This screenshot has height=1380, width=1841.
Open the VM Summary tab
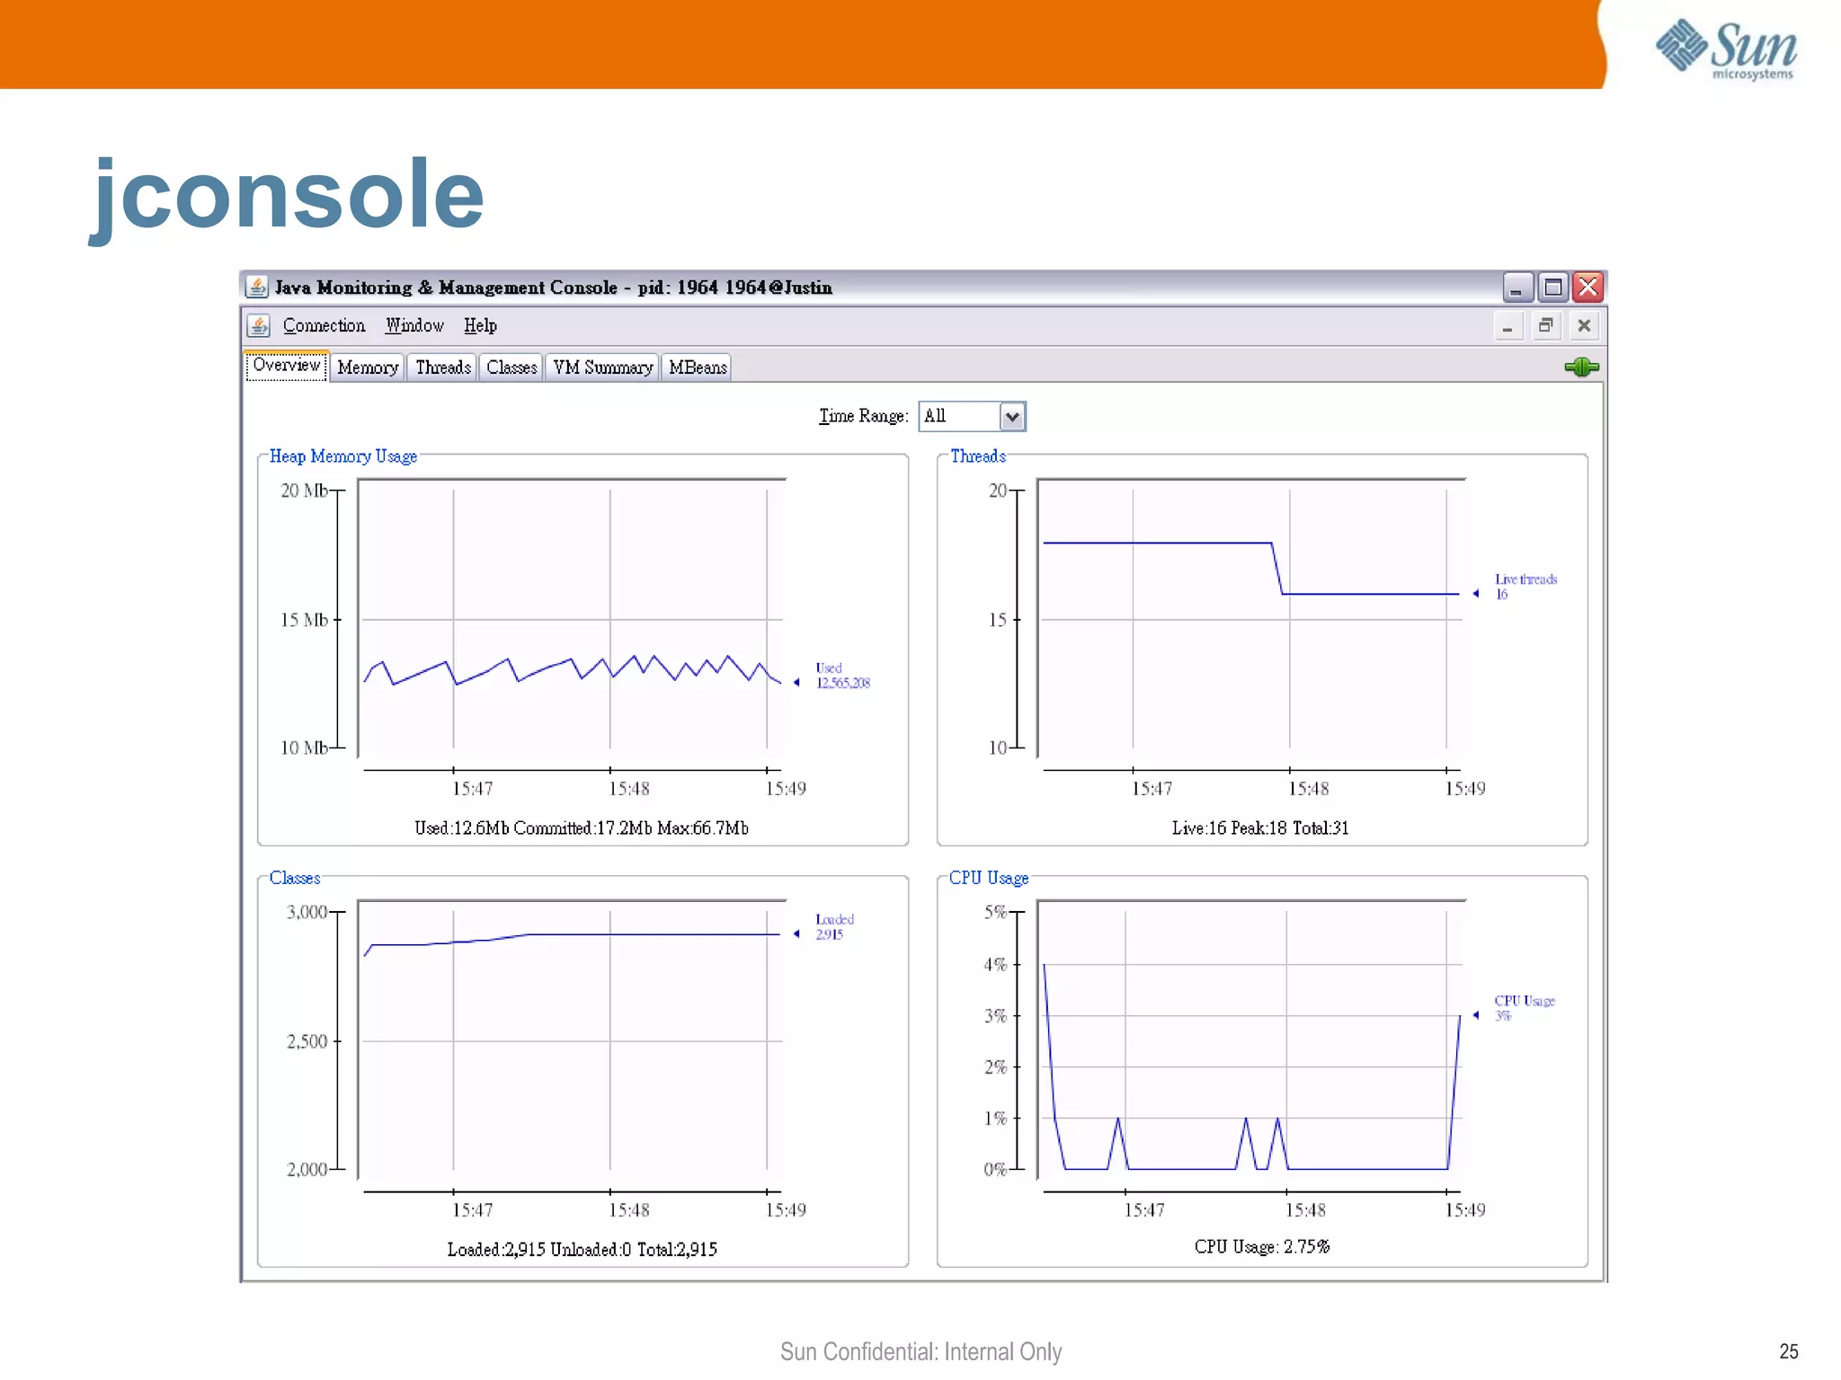(602, 367)
